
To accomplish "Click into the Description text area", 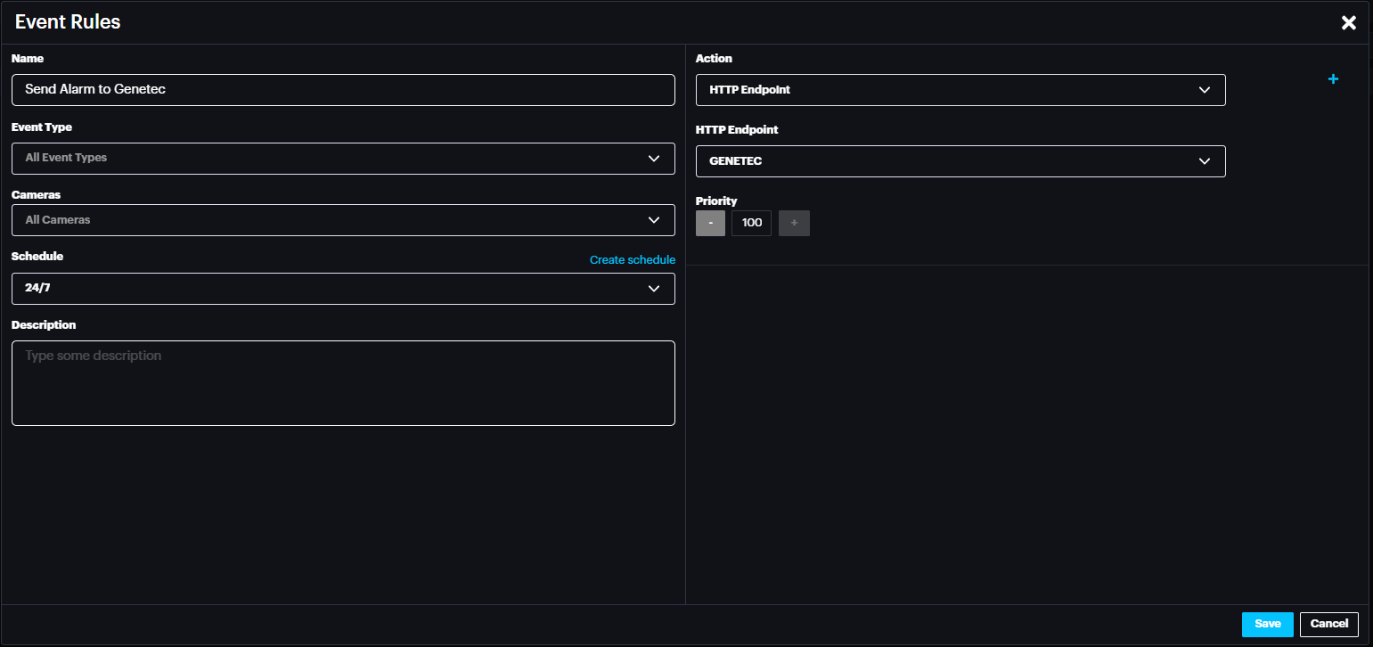I will click(x=343, y=383).
